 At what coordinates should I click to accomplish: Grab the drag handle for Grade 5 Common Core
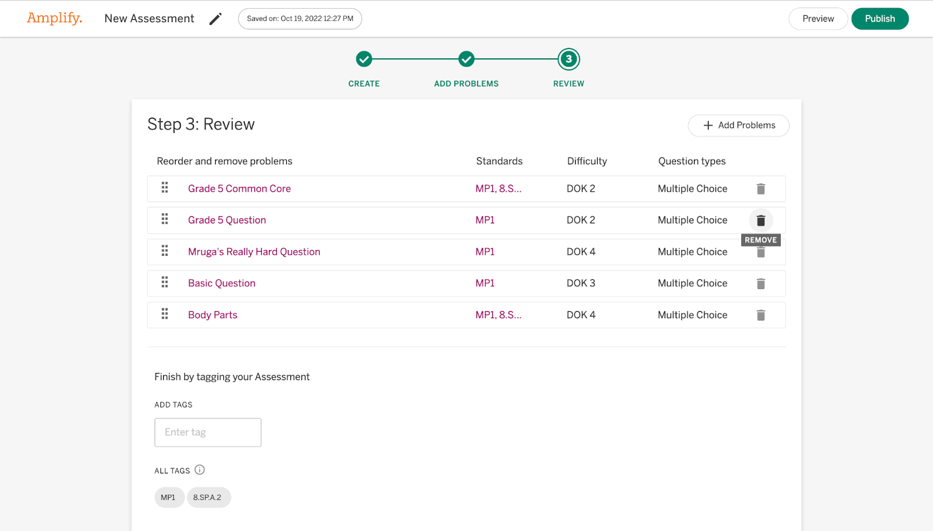click(165, 188)
